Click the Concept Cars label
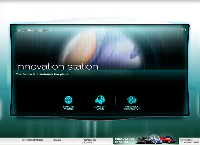This screenshot has width=200, height=145. click(x=100, y=108)
